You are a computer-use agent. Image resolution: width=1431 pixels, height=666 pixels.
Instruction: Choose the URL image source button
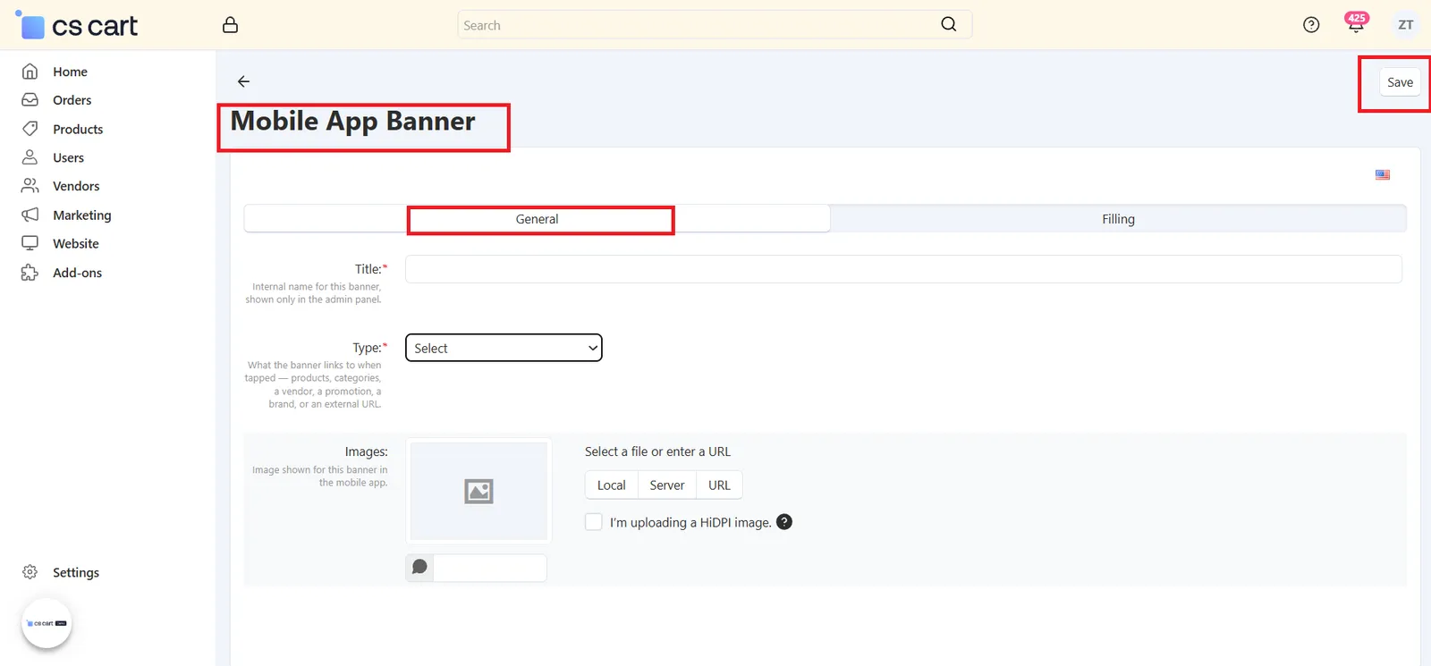point(719,485)
